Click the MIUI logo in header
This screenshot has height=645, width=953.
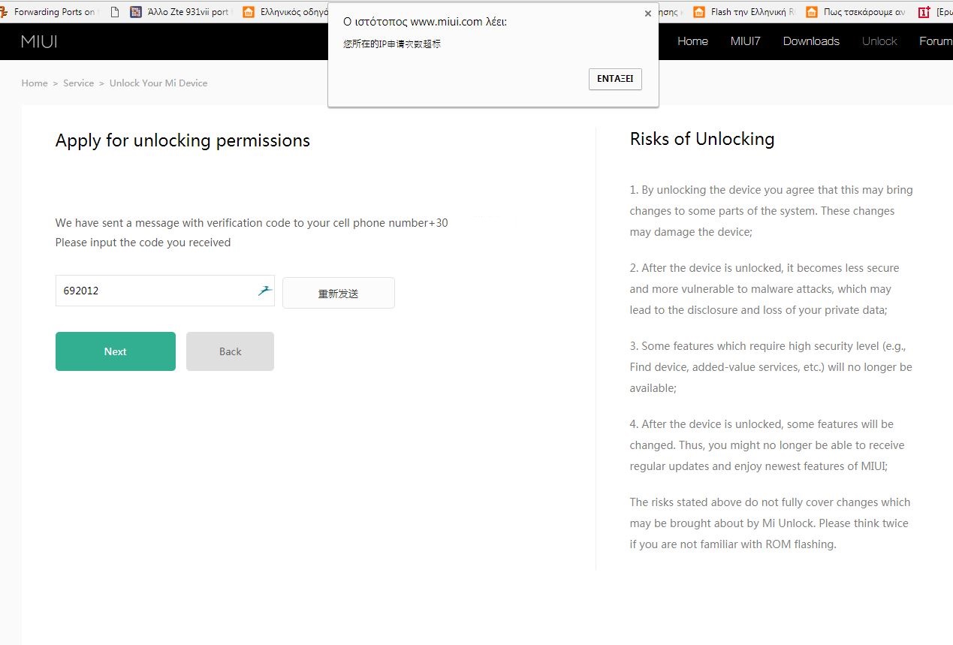tap(39, 41)
